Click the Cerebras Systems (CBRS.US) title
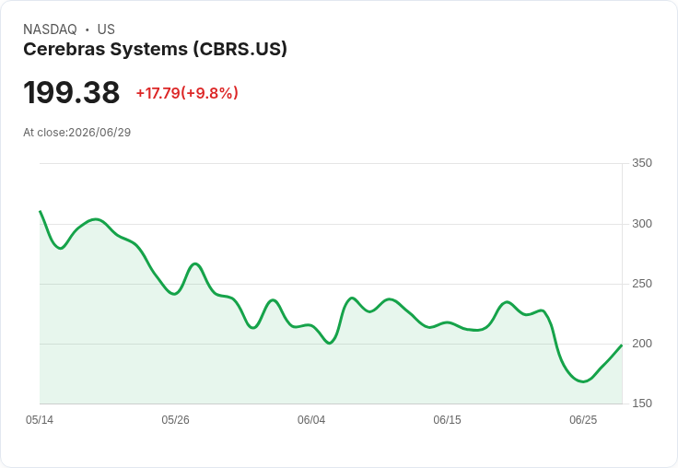678x468 pixels. click(x=155, y=49)
